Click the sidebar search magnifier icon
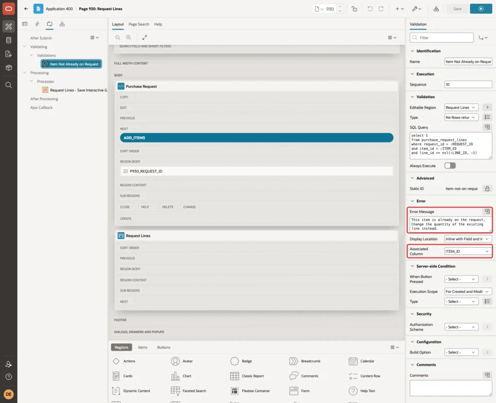 [9, 85]
